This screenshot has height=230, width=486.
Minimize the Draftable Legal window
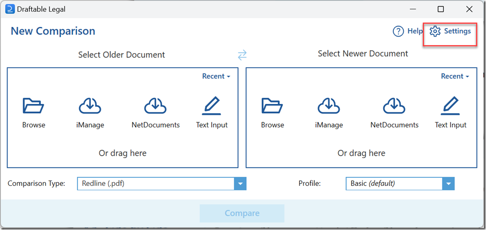tap(412, 9)
